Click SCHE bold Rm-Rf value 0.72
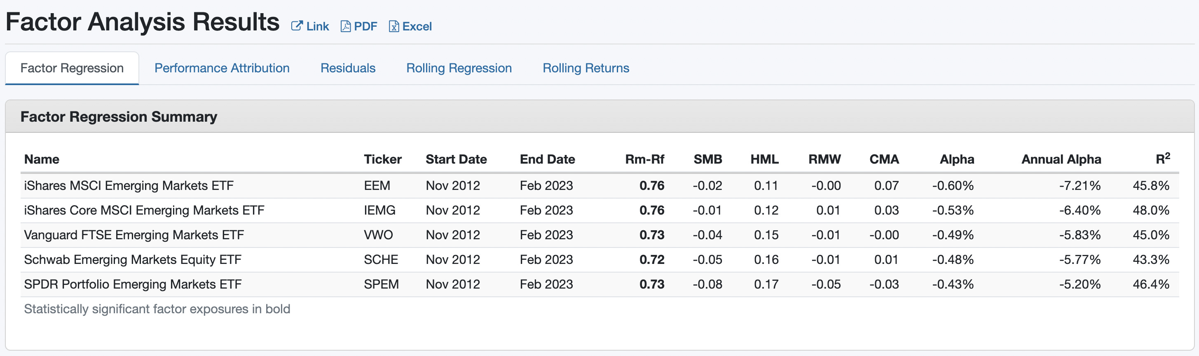 pyautogui.click(x=652, y=259)
